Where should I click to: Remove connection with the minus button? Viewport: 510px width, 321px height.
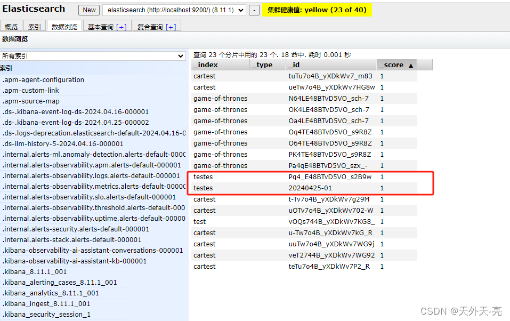point(254,10)
